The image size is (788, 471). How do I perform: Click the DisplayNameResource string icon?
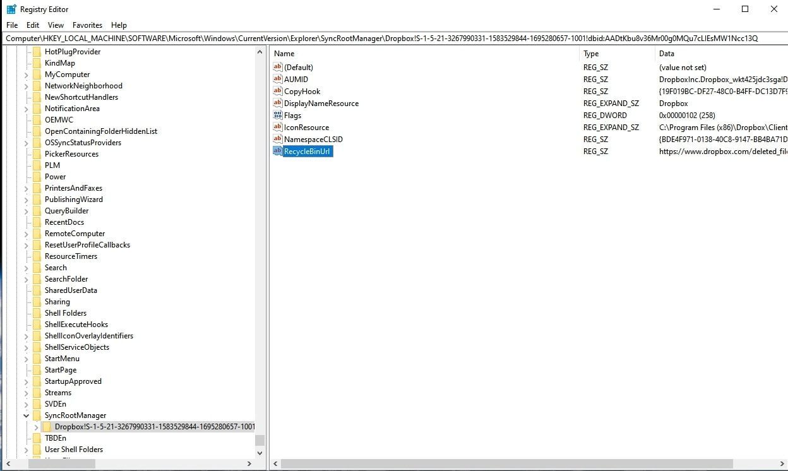pyautogui.click(x=277, y=104)
